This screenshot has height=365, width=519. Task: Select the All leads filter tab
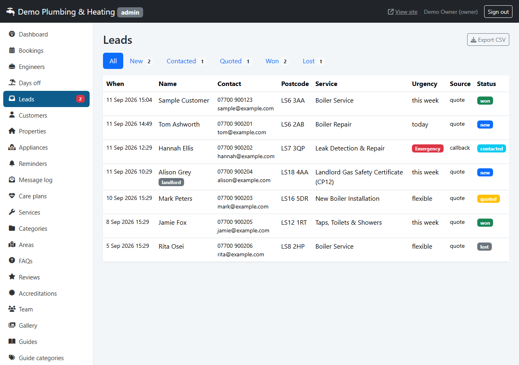[x=113, y=61]
